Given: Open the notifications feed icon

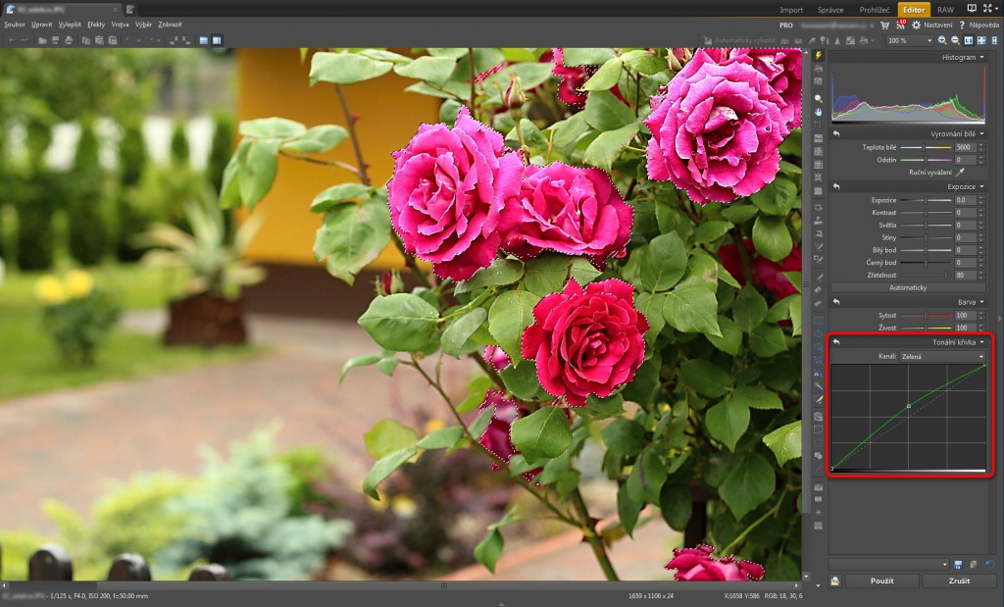Looking at the screenshot, I should (902, 25).
